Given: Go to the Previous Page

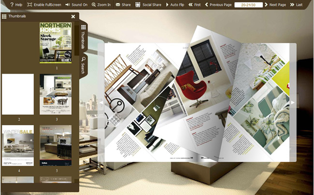Looking at the screenshot, I should [x=218, y=5].
